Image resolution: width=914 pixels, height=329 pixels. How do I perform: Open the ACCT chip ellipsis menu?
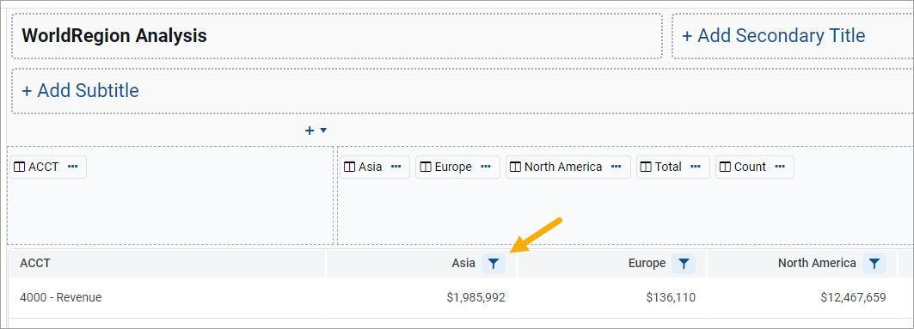pyautogui.click(x=72, y=167)
